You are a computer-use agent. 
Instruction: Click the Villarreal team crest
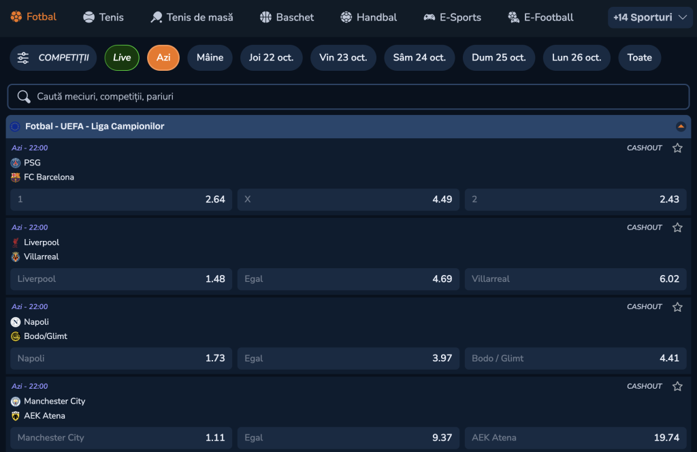(x=16, y=257)
